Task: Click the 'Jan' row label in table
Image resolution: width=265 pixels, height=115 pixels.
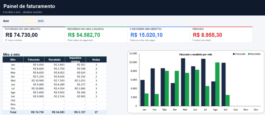Action: point(13,65)
